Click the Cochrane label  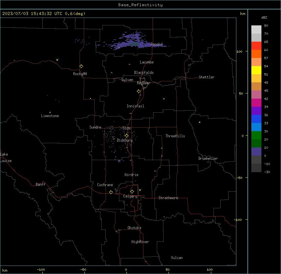pos(105,185)
